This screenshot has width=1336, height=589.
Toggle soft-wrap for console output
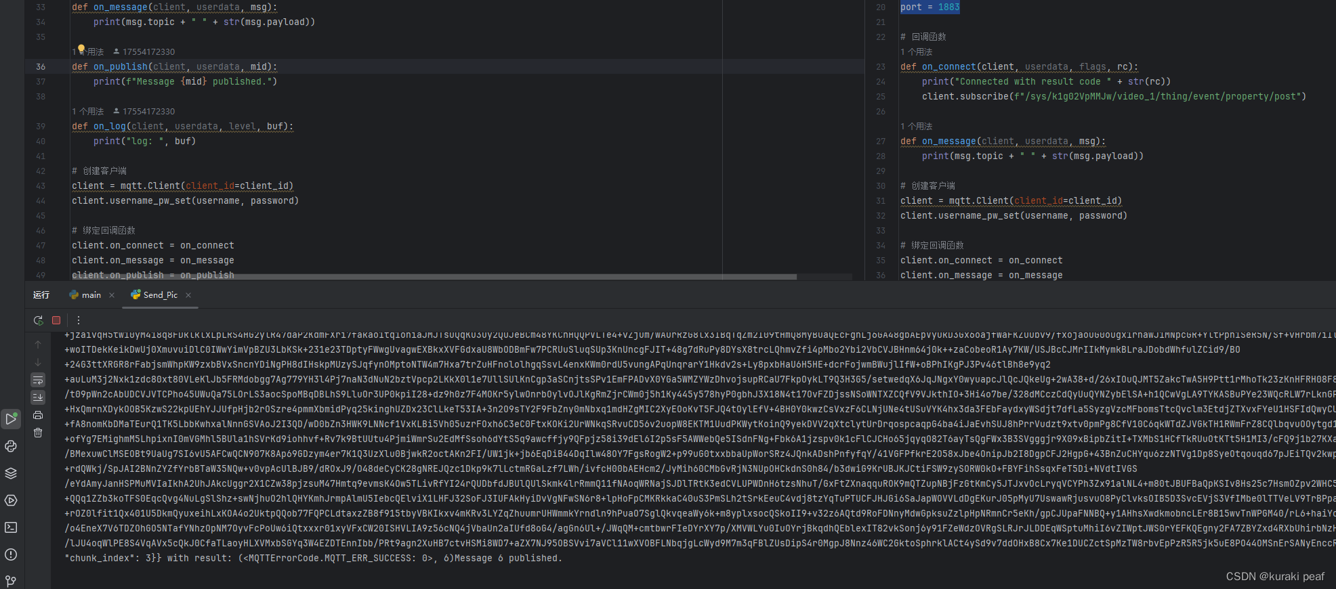pos(38,380)
